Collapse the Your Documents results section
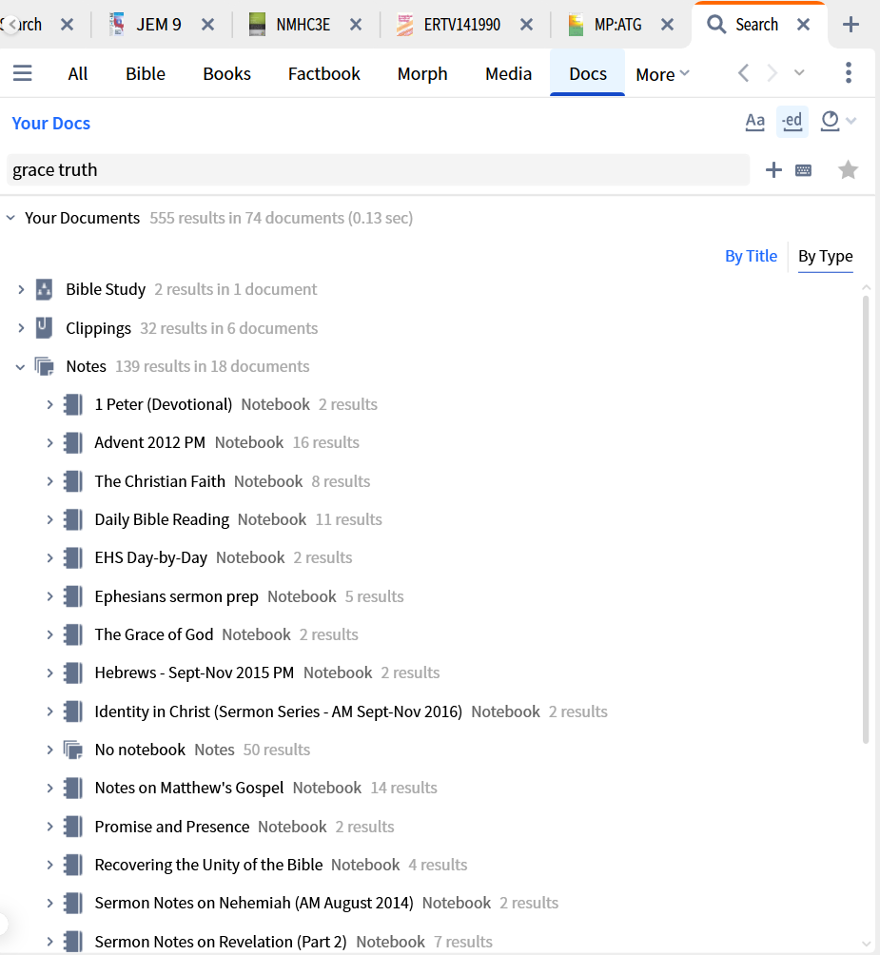880x955 pixels. 10,218
